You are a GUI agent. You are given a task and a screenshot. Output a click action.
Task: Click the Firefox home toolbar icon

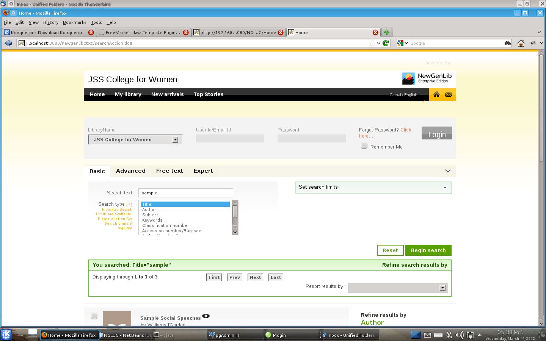(x=521, y=43)
